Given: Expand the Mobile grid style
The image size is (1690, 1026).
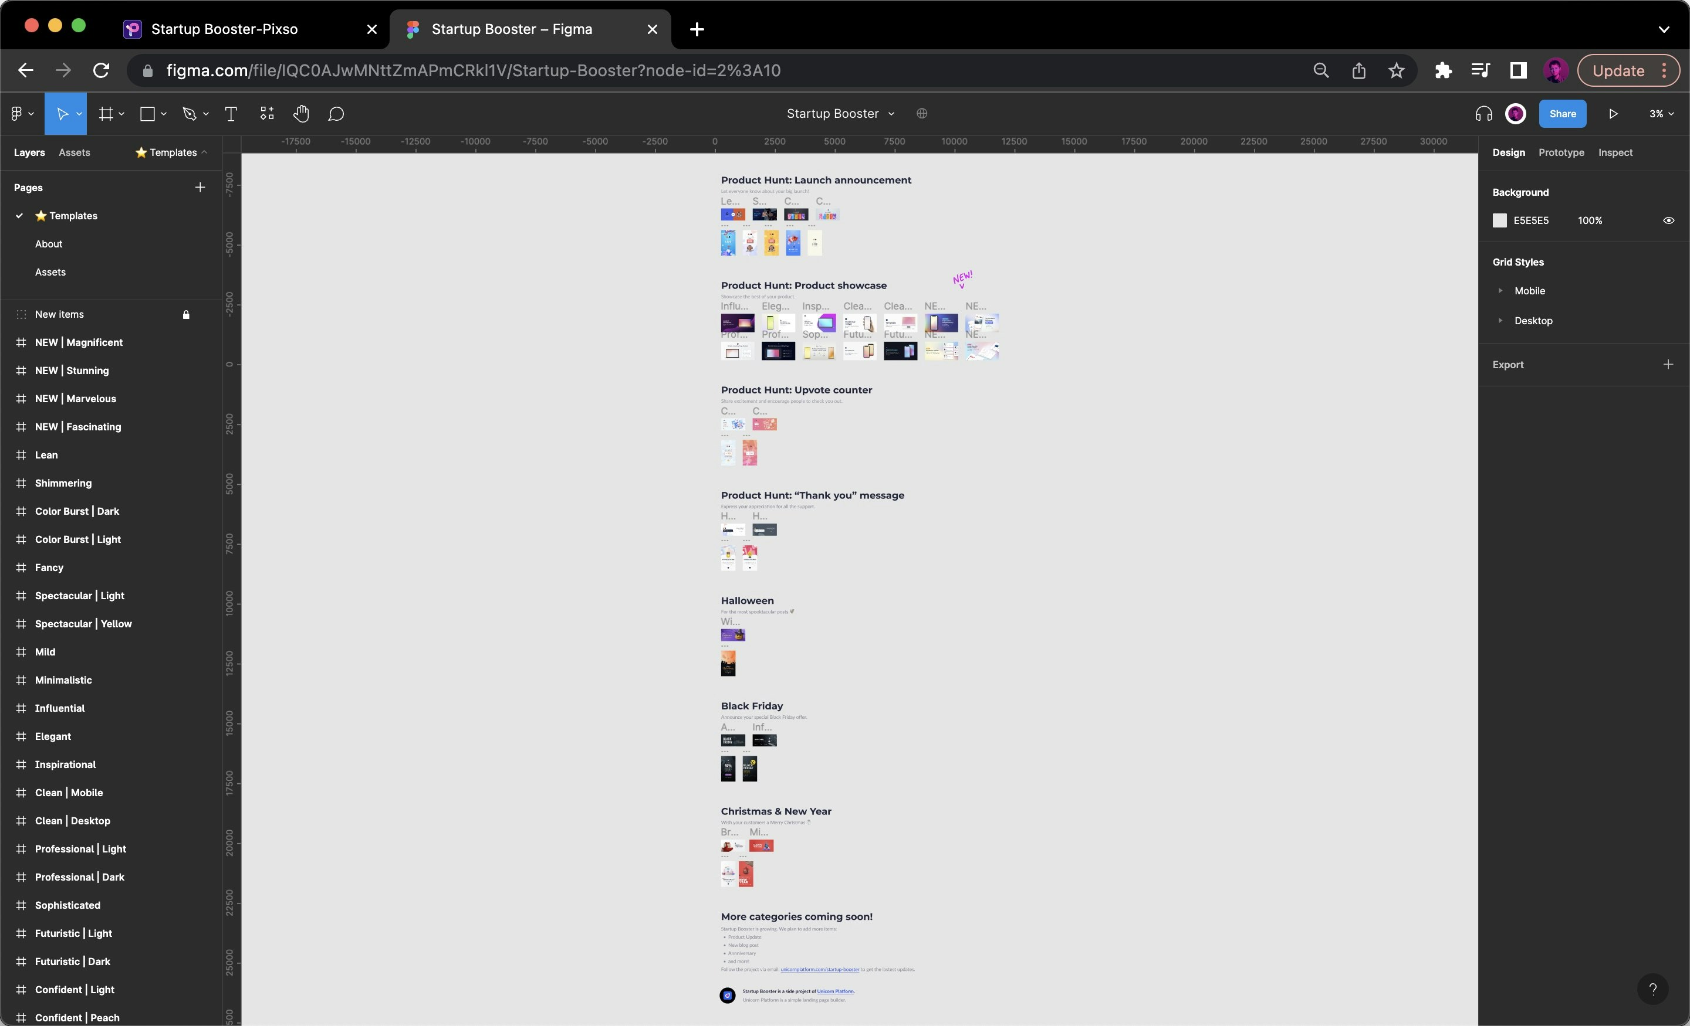Looking at the screenshot, I should click(1500, 291).
